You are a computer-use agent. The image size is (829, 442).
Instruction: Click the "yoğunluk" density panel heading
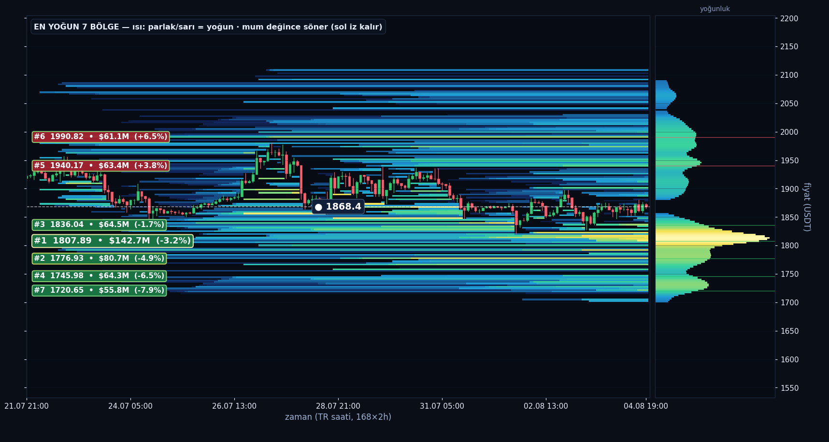(715, 9)
